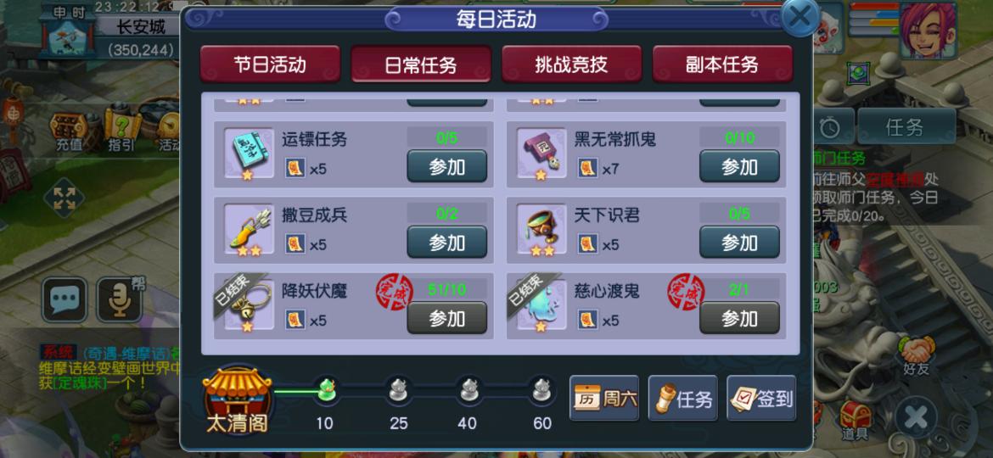This screenshot has height=458, width=993.
Task: Open the 道具 treasure chest icon
Action: (x=855, y=420)
